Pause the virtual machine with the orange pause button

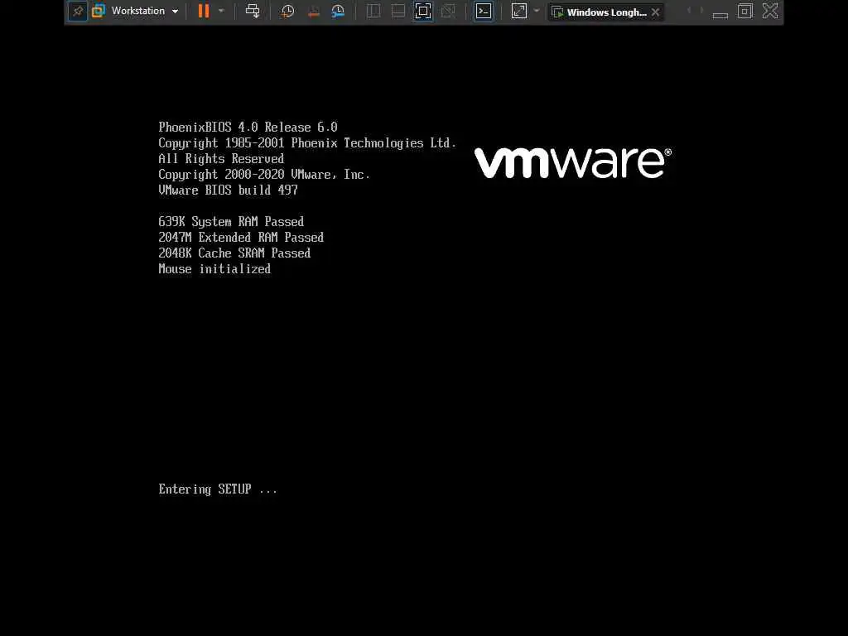click(204, 11)
